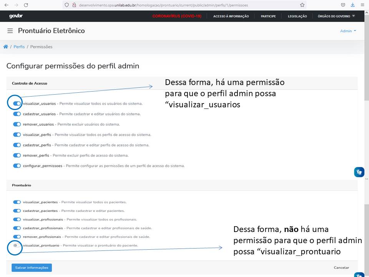Image resolution: width=369 pixels, height=277 pixels.
Task: Open the hamburger navigation menu
Action: tap(10, 31)
